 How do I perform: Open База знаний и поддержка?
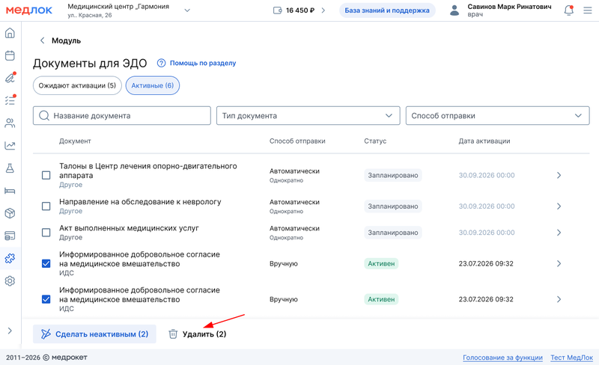(387, 10)
